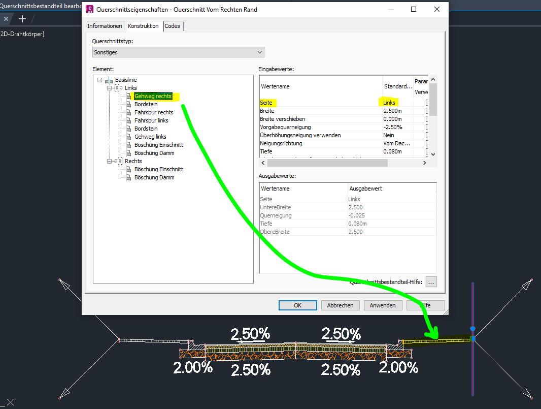Select the Rechts group label in tree
Viewport: 541px width, 409px height.
[x=133, y=161]
